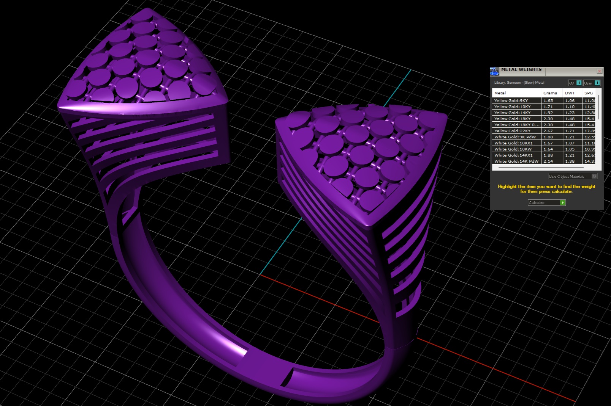Select the Yellow Gold:14KY row
This screenshot has width=611, height=406.
coord(516,113)
